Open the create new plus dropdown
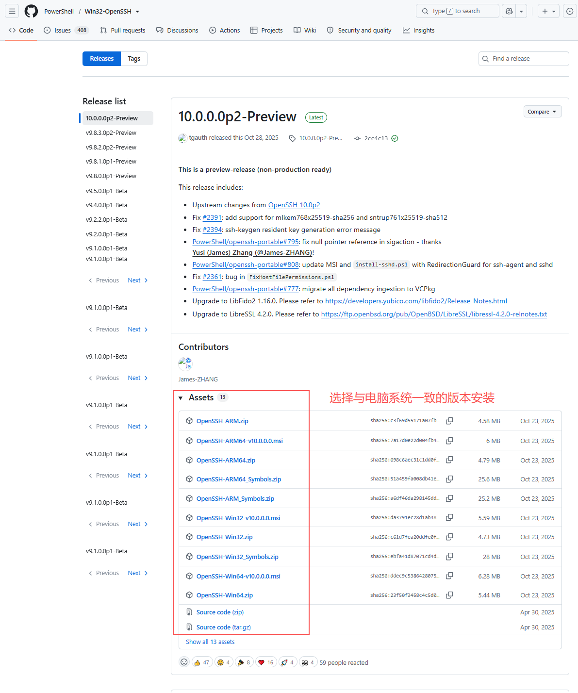The height and width of the screenshot is (693, 578). coord(549,11)
